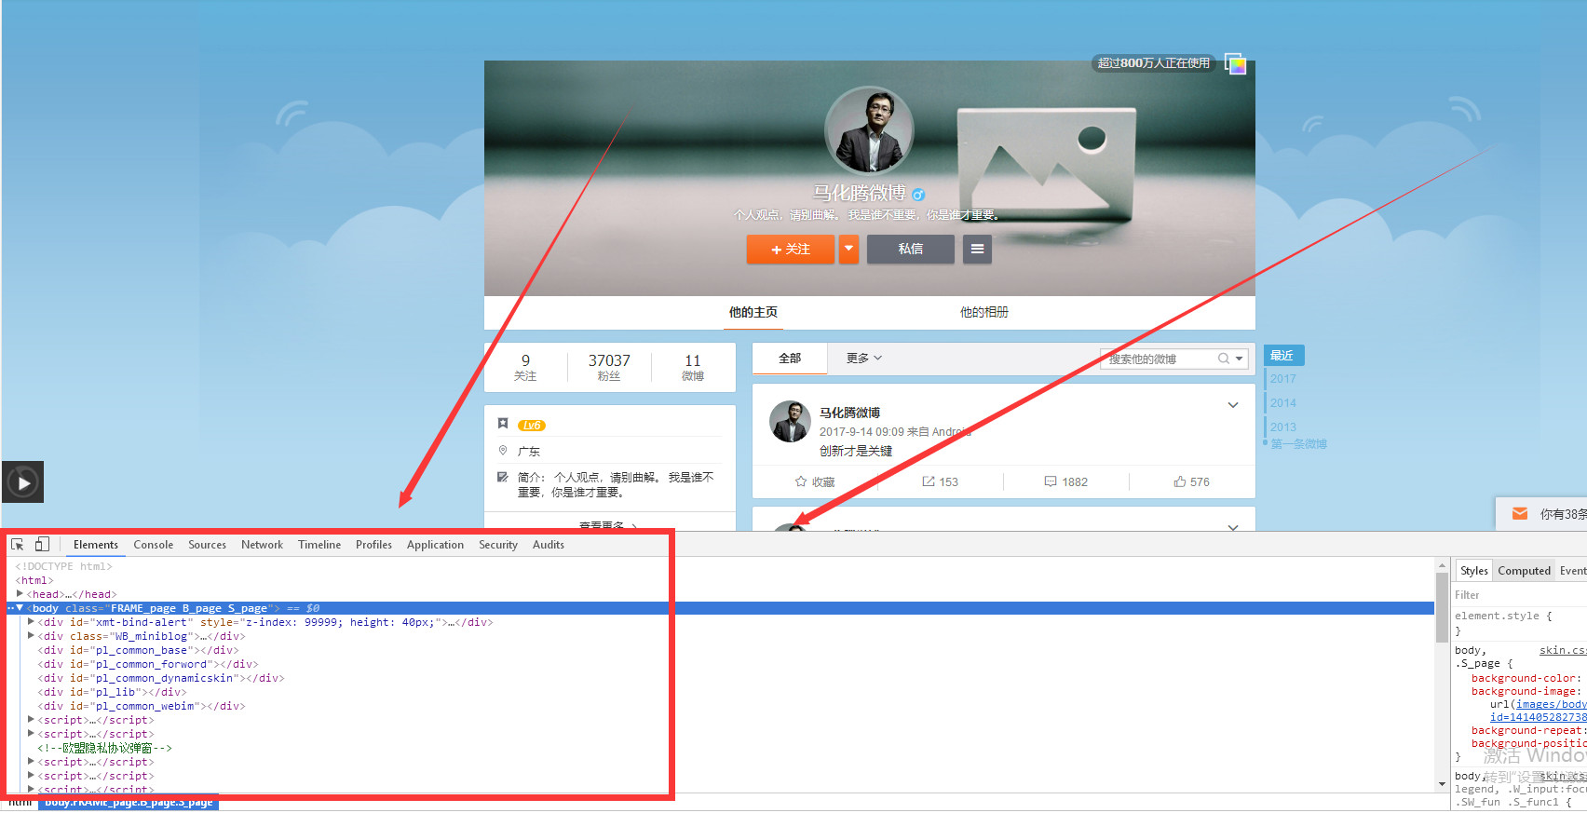Open the 他的主页 tab
This screenshot has width=1587, height=813.
click(753, 313)
